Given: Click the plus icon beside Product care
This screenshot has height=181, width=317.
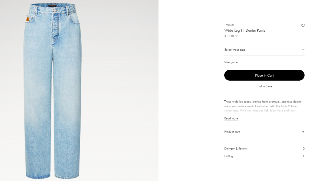Looking at the screenshot, I should click(303, 132).
